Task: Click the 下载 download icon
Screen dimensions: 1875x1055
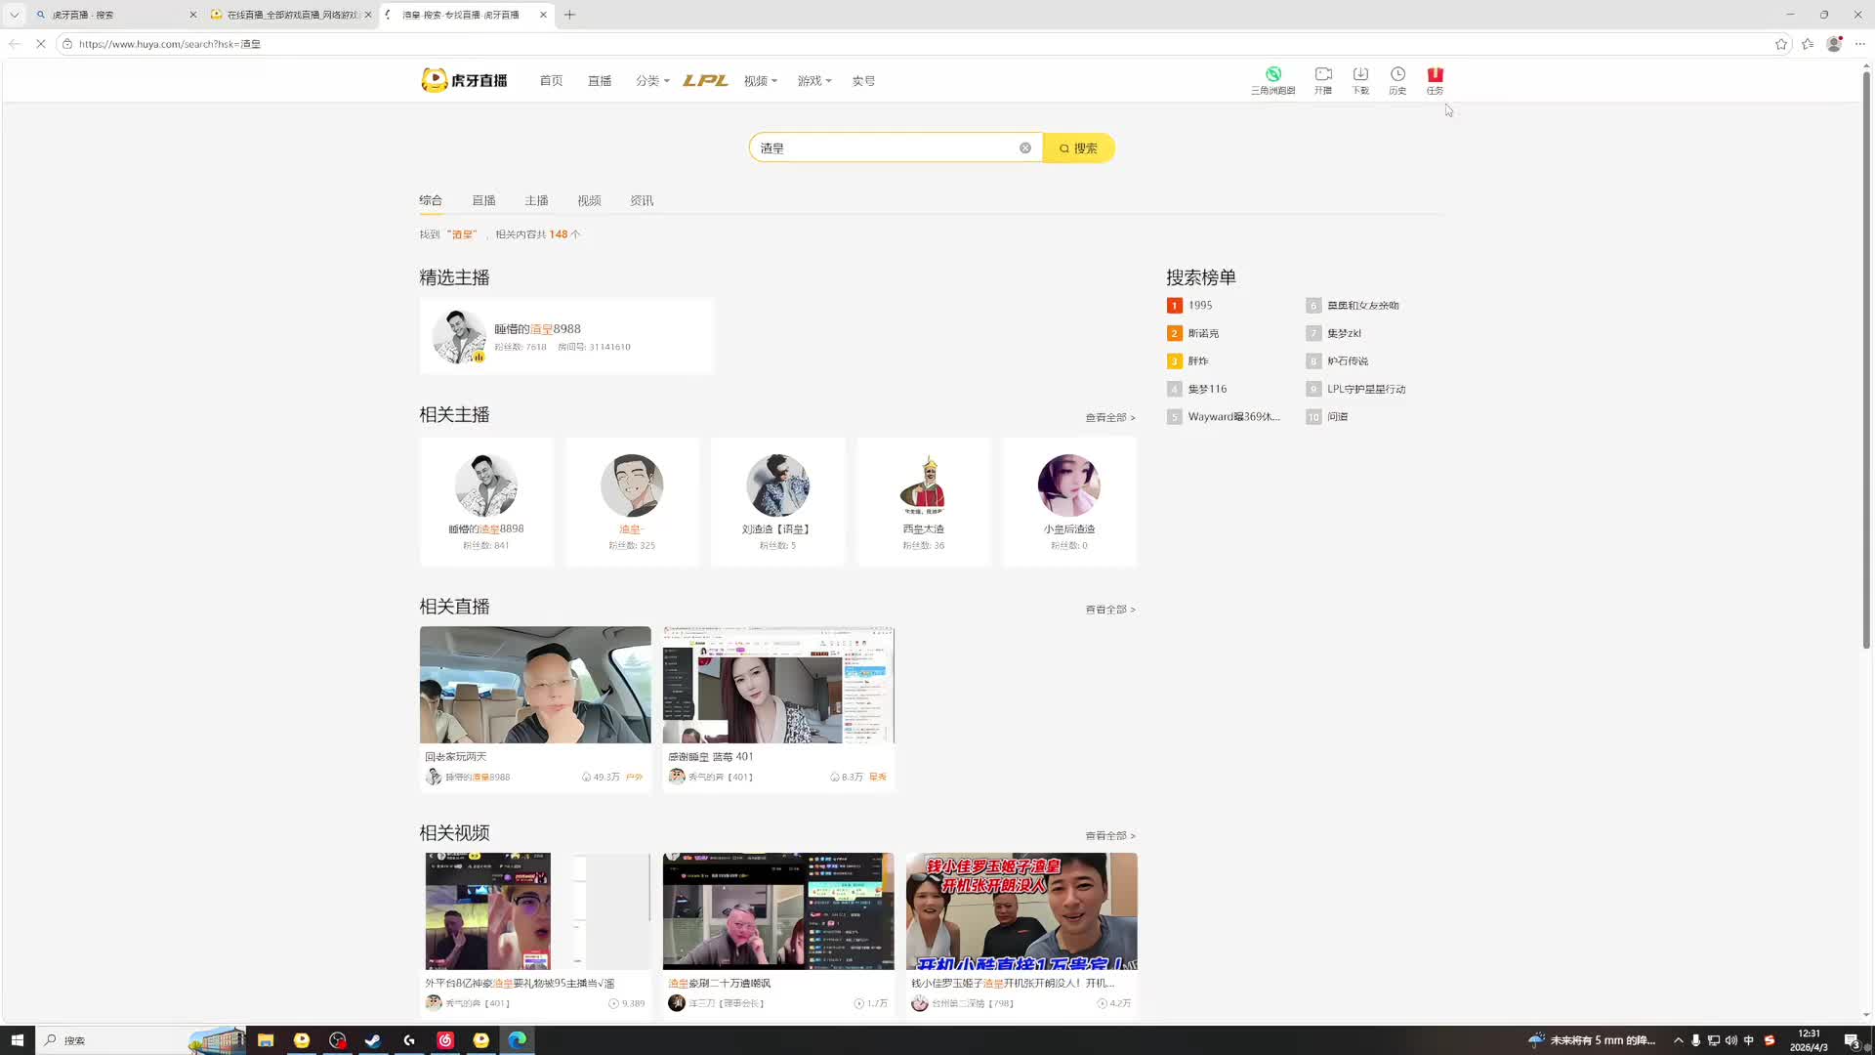Action: pos(1360,75)
